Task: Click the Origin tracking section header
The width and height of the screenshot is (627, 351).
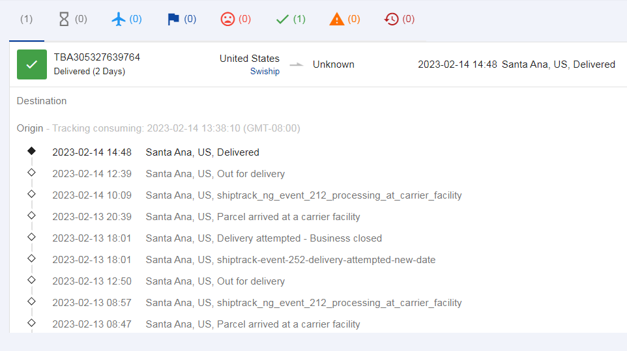Action: (x=158, y=128)
